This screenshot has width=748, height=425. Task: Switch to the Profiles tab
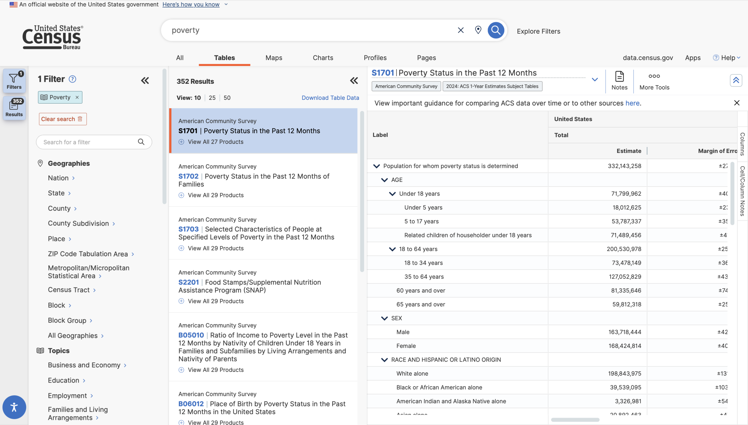(375, 58)
